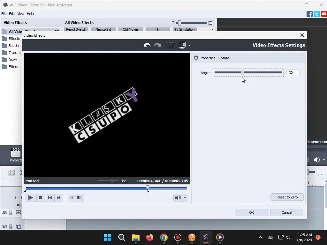Open the Windows Start menu
Image resolution: width=327 pixels, height=245 pixels.
point(108,237)
